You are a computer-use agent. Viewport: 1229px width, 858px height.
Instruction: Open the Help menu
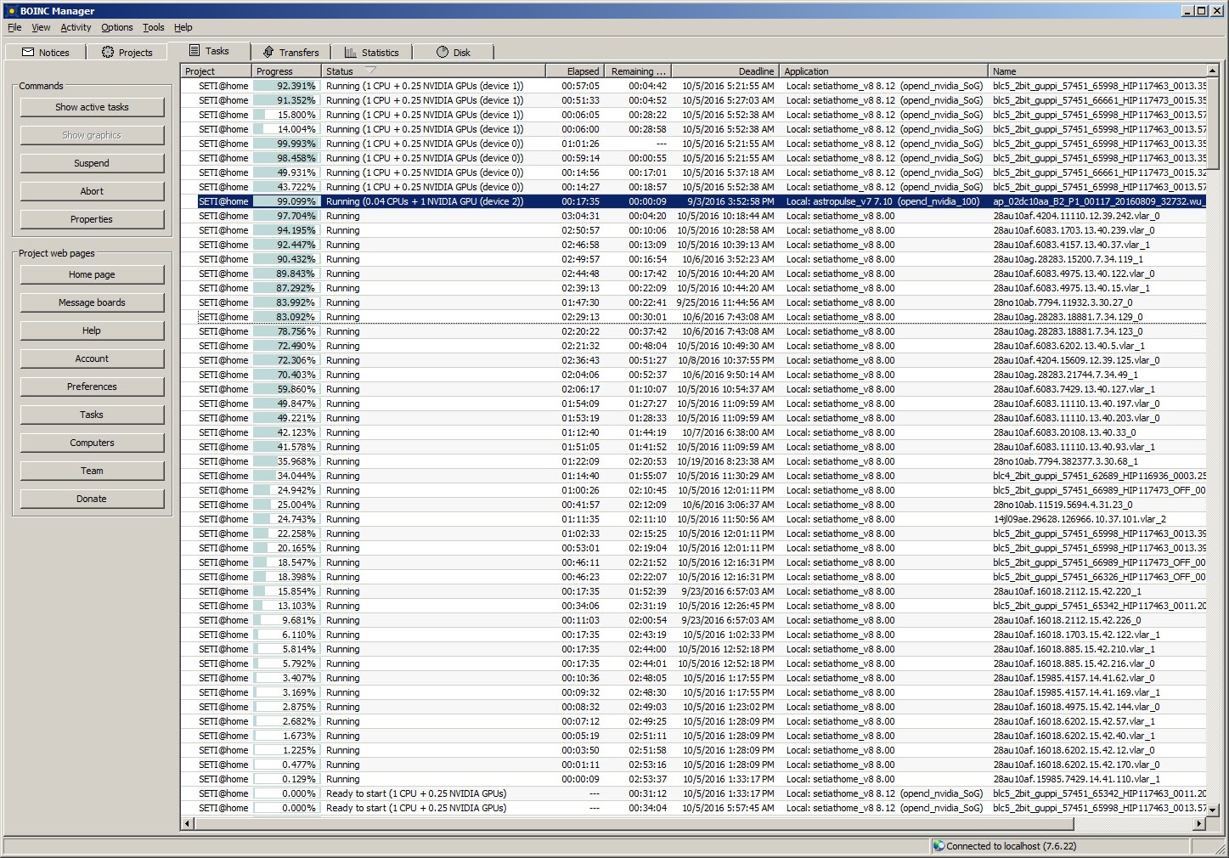[x=183, y=27]
